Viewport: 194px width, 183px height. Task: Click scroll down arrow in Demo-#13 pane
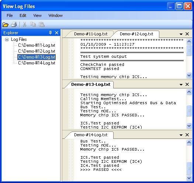click(189, 126)
